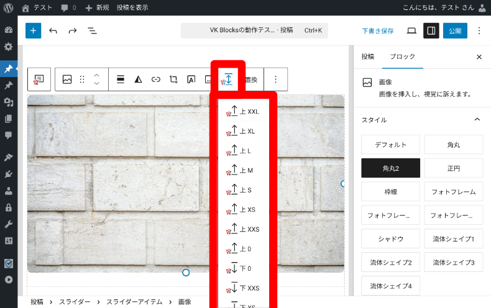Select the 角丸 style
The image size is (491, 308).
454,145
